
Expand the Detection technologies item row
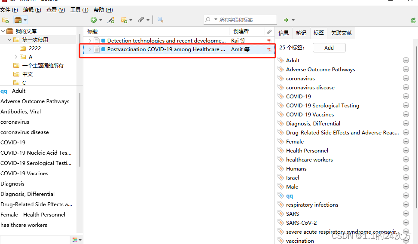tap(90, 41)
